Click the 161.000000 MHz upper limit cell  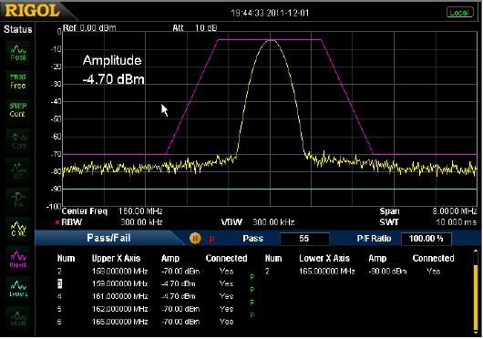point(119,296)
